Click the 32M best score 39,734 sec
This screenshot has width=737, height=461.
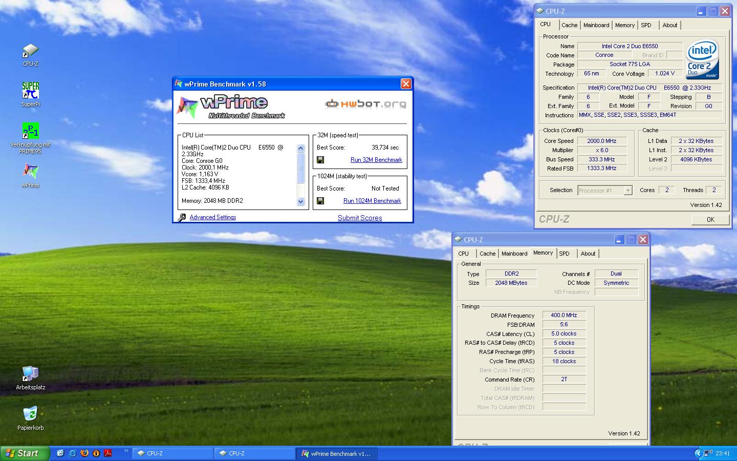385,148
